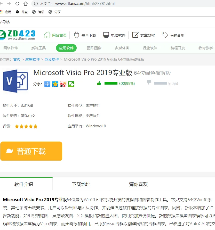Go to 网站首页 with house icon
The width and height of the screenshot is (215, 230).
point(55,35)
